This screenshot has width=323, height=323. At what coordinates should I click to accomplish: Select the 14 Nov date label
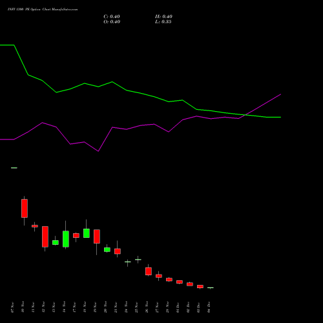point(64,307)
